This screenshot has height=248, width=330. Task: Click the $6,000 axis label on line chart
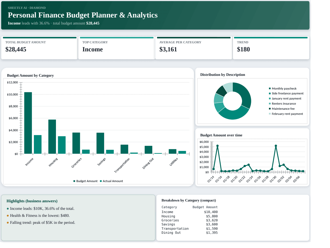click(x=204, y=142)
